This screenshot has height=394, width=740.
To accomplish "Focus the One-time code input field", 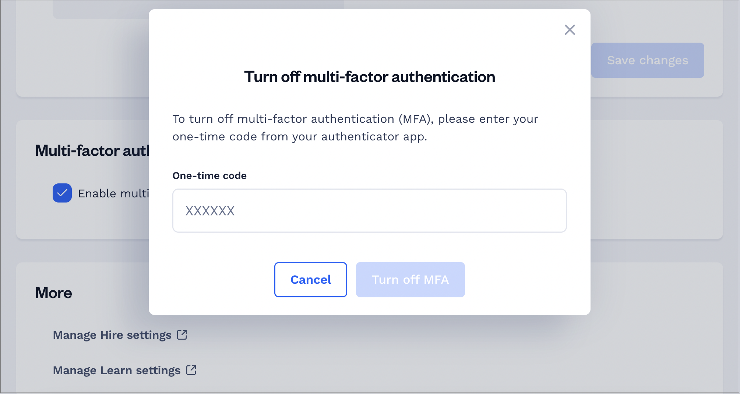I will click(369, 211).
